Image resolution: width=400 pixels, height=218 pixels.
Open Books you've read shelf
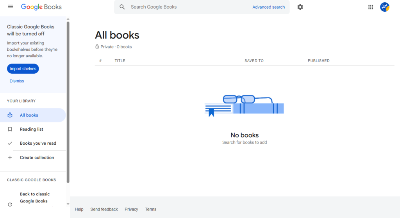33,143
